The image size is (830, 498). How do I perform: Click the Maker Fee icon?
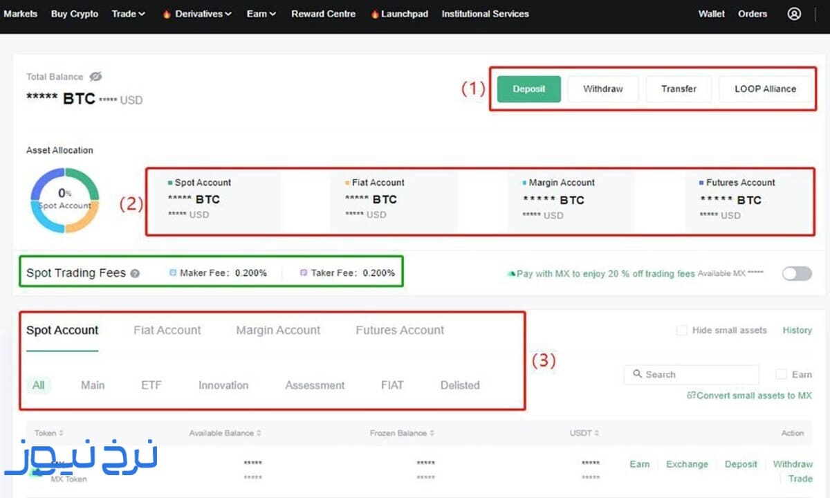173,273
